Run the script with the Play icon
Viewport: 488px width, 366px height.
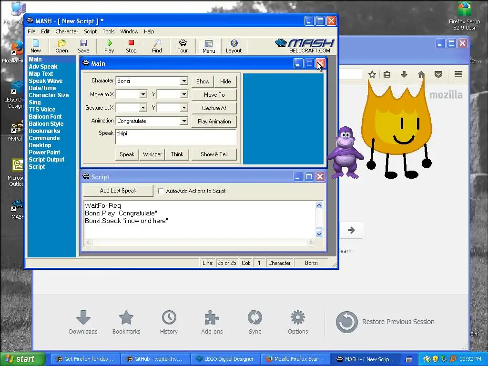pos(109,46)
